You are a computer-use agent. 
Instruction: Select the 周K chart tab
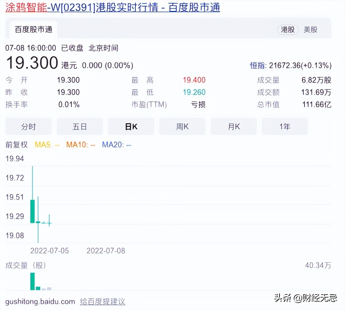coord(182,126)
